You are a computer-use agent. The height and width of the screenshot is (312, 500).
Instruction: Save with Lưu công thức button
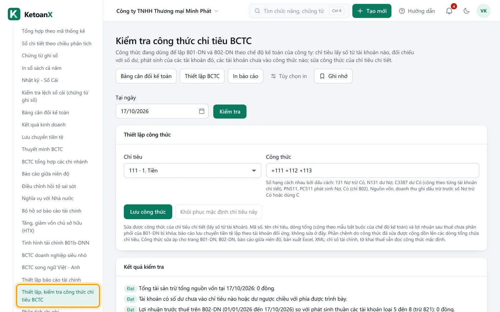click(148, 212)
